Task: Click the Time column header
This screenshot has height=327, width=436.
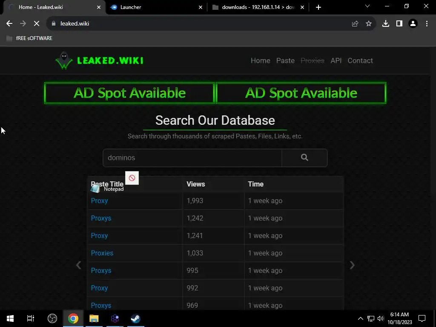Action: coord(256,184)
